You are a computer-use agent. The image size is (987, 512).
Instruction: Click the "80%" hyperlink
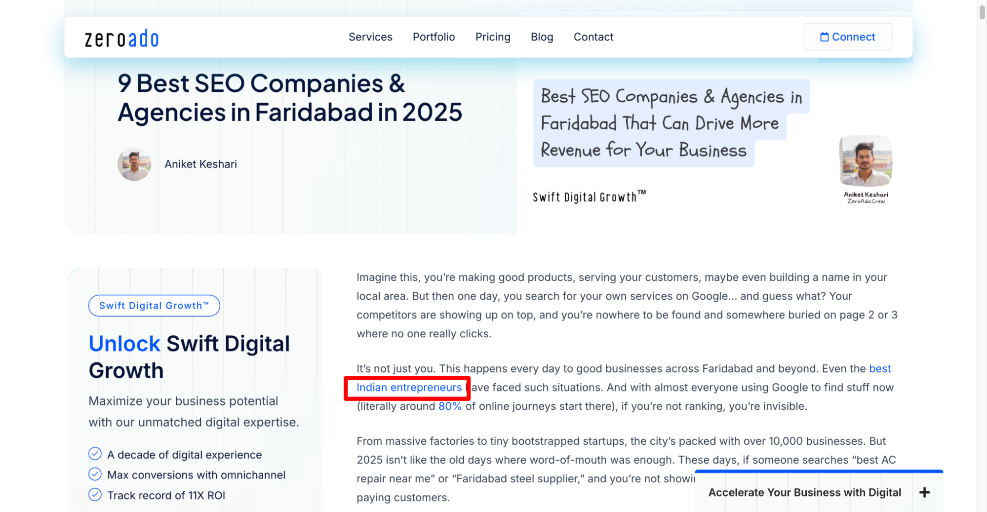pyautogui.click(x=449, y=406)
